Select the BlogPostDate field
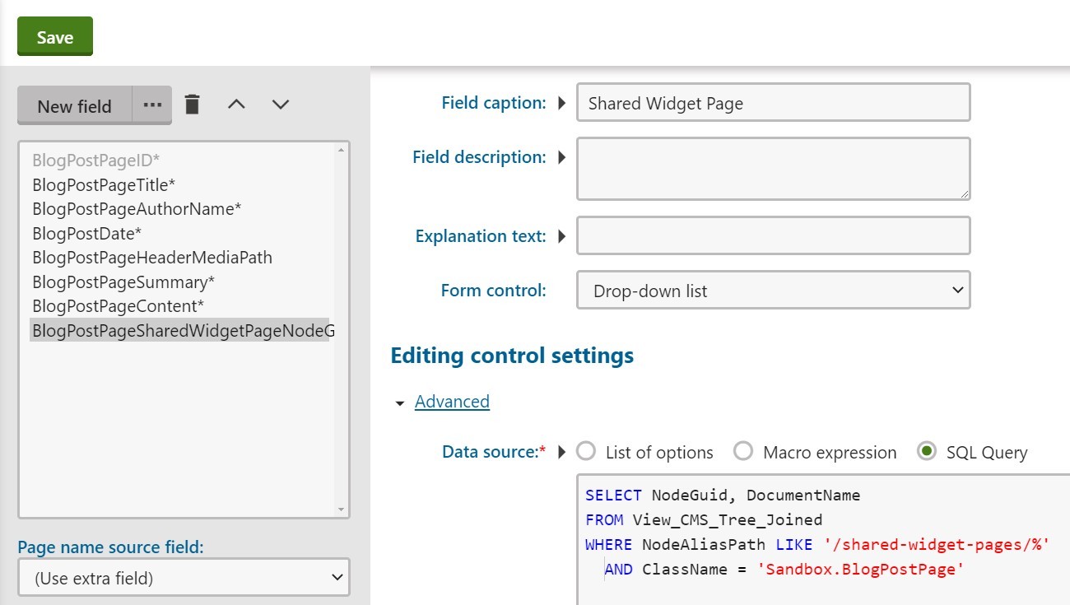The image size is (1070, 605). [x=86, y=233]
